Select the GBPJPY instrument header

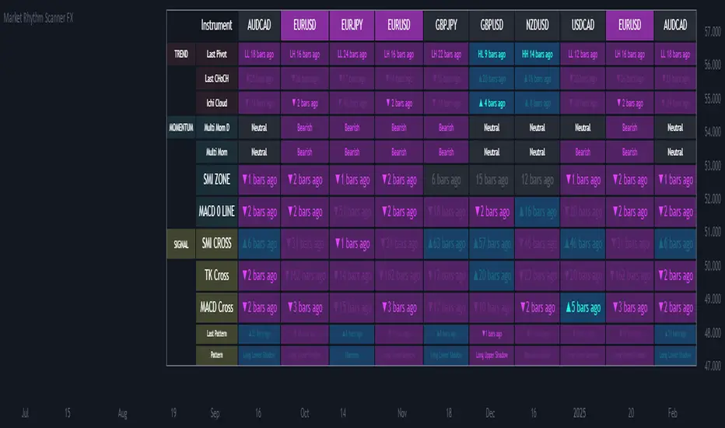click(x=445, y=25)
